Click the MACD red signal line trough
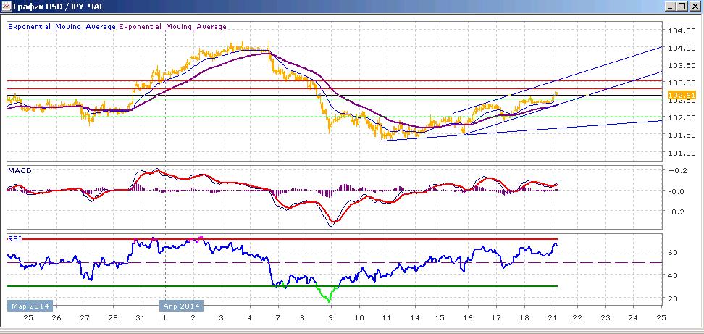The width and height of the screenshot is (704, 334). coord(332,221)
